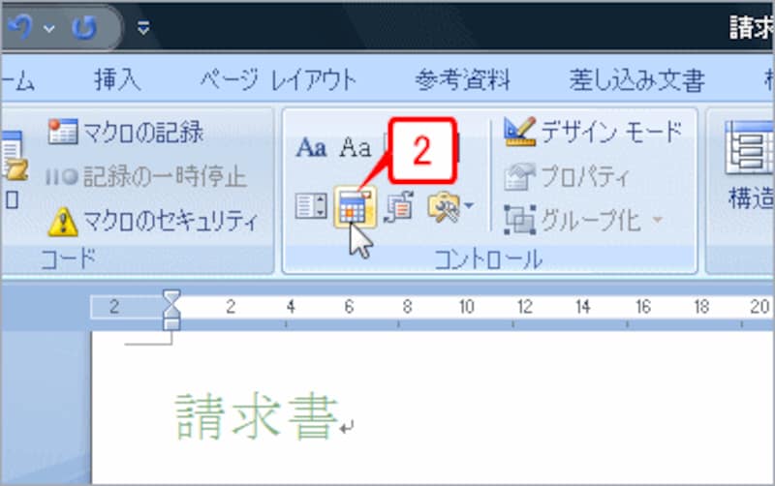Click マクロの記録 button

[x=126, y=132]
